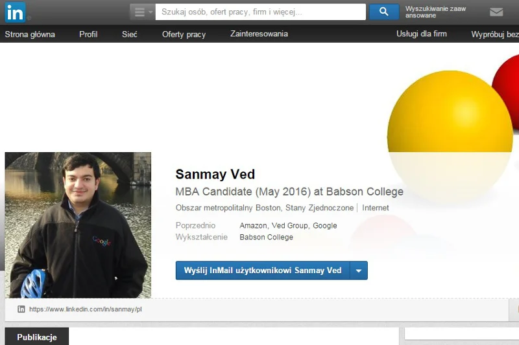The height and width of the screenshot is (345, 519).
Task: Click the Babson College education link
Action: 266,237
